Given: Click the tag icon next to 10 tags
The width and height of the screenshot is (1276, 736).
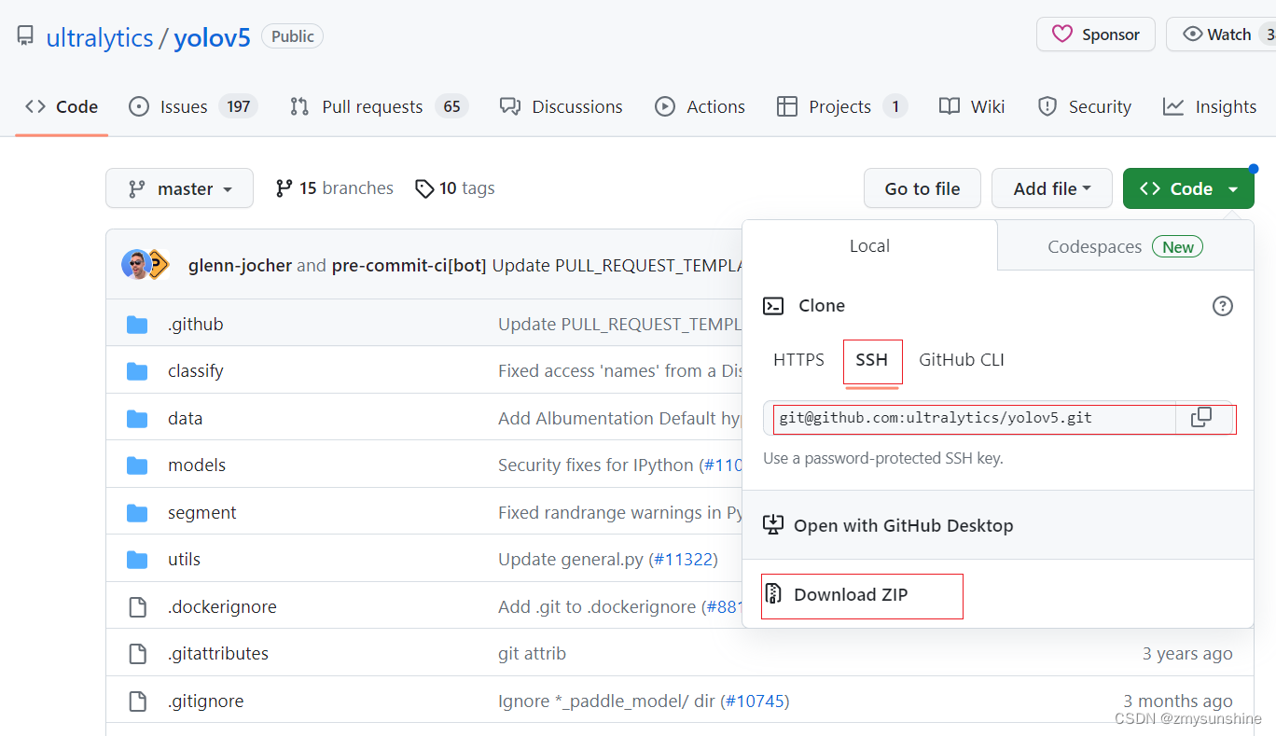Looking at the screenshot, I should click(424, 188).
